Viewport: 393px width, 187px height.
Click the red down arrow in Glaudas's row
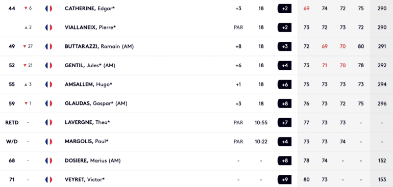(x=26, y=103)
